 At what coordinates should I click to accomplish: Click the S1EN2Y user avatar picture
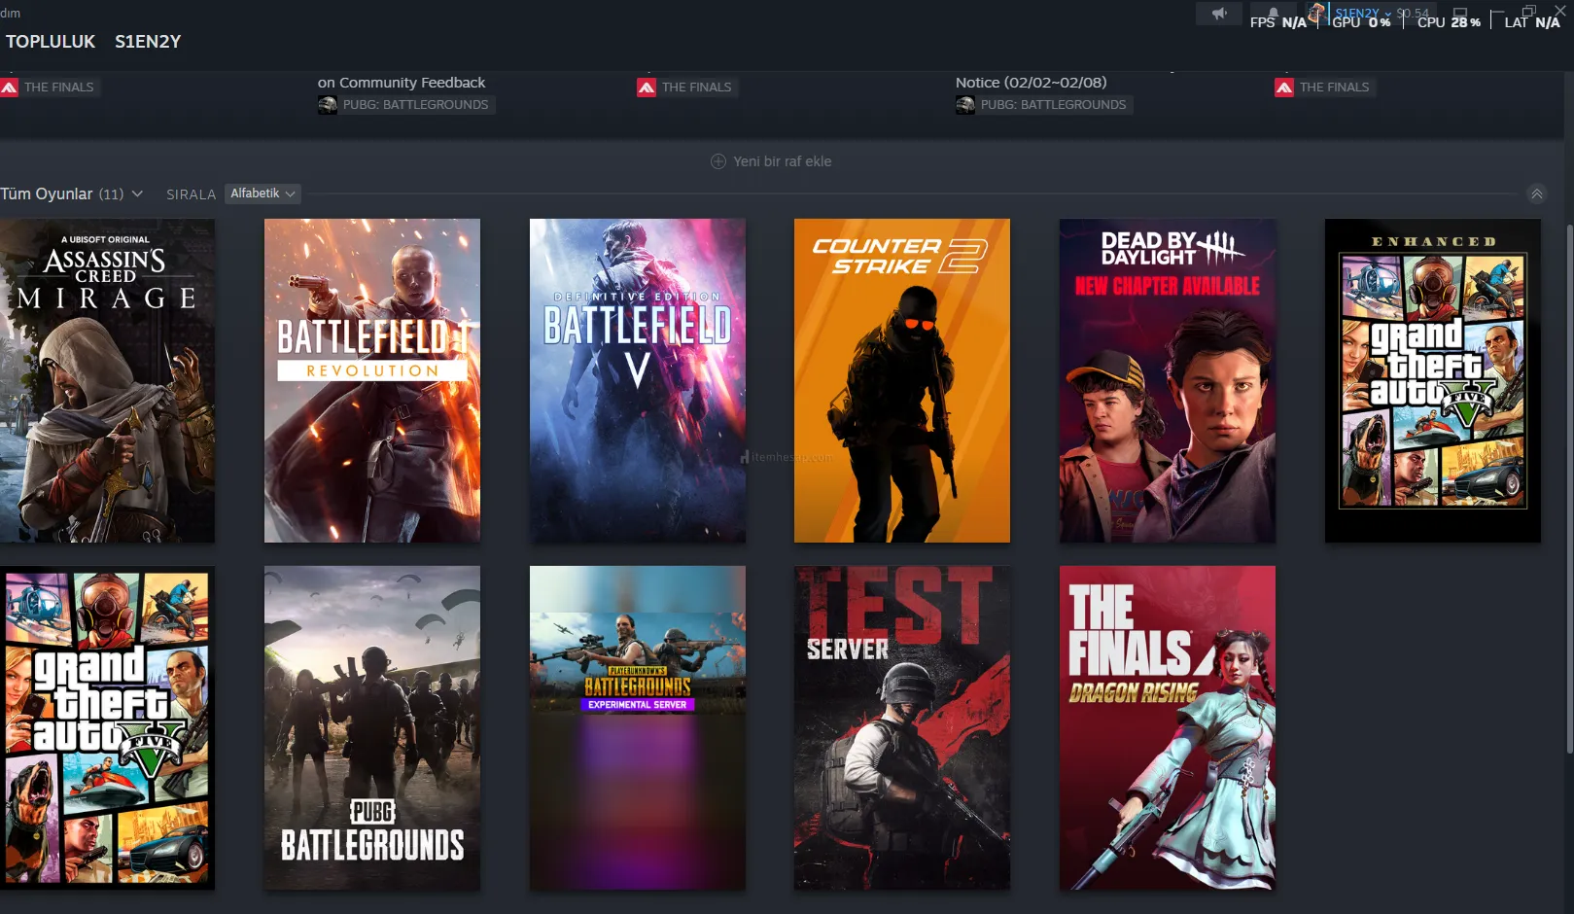pyautogui.click(x=1316, y=14)
